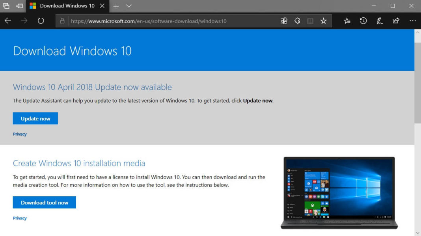Viewport: 421px width, 236px height.
Task: Share the current page
Action: coord(396,20)
